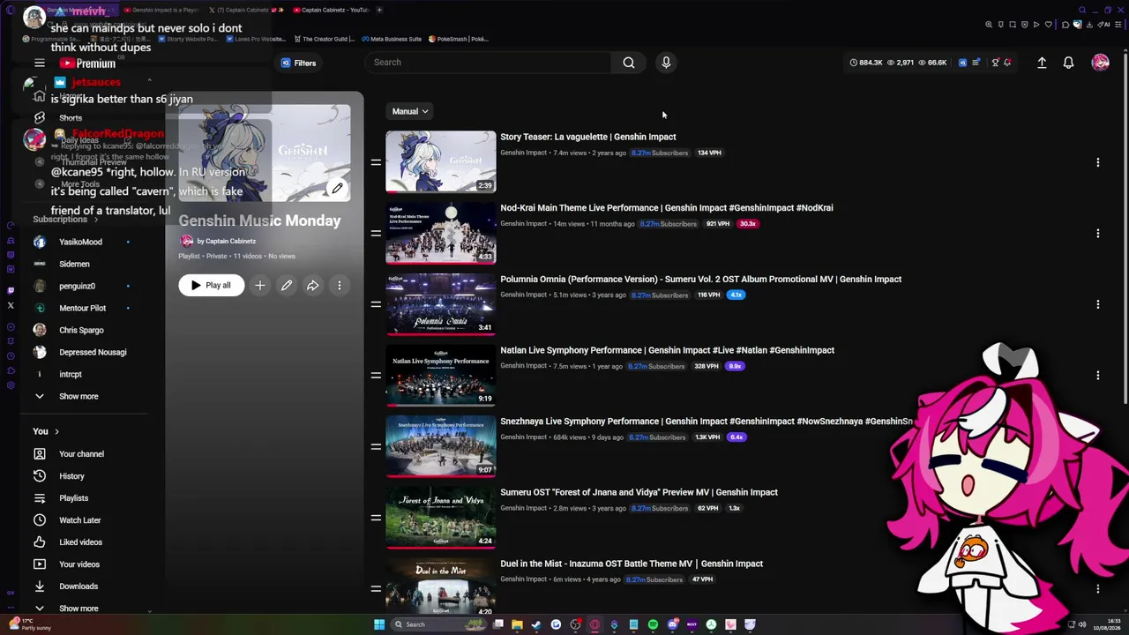Open the YouTube guide hamburger menu
1129x635 pixels.
[x=40, y=63]
